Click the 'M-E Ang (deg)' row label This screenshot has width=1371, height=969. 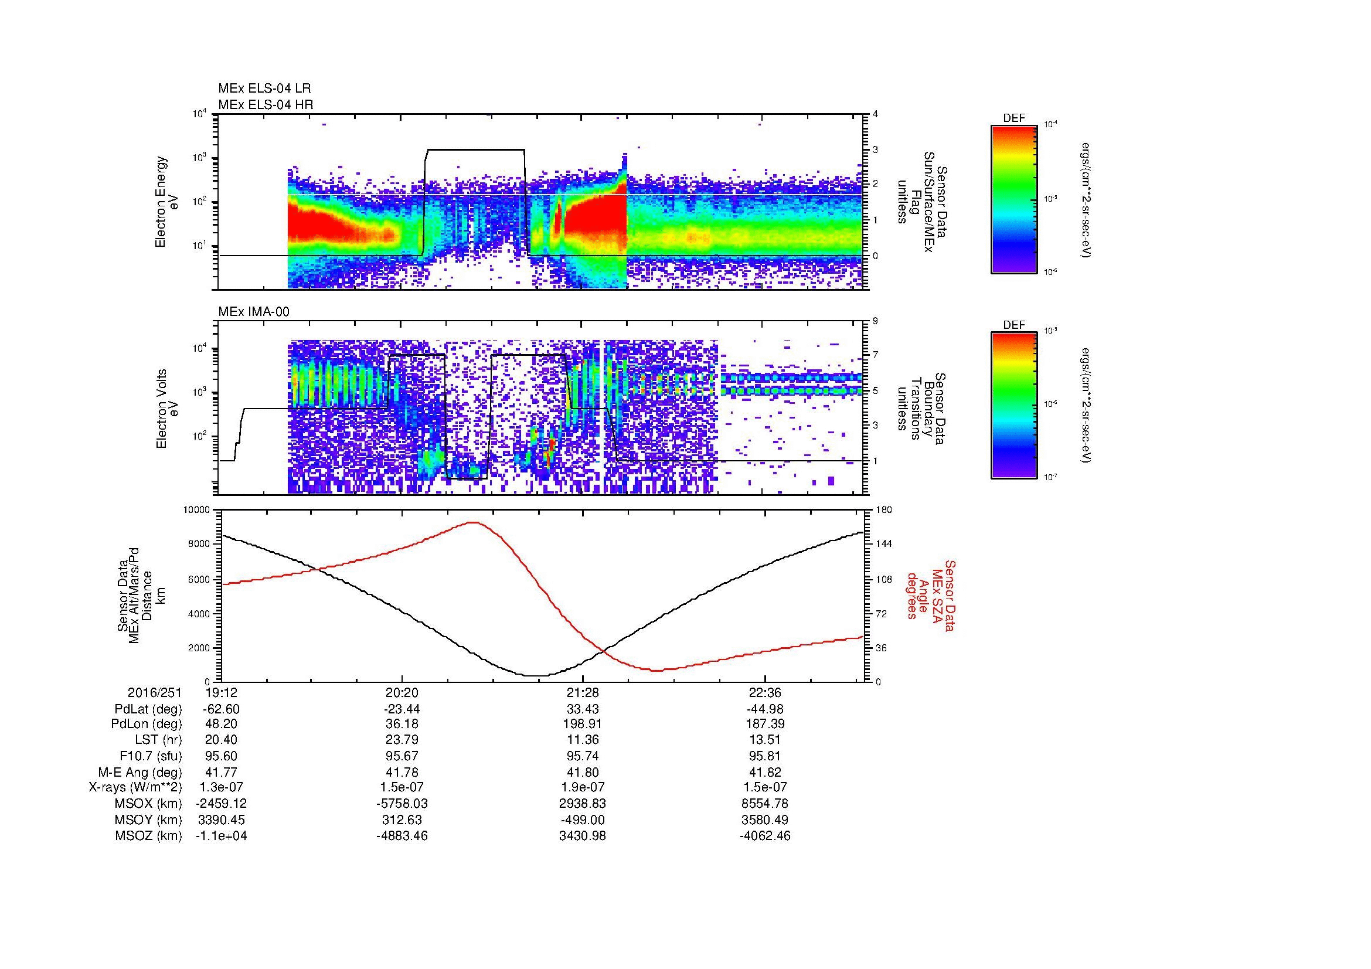(140, 772)
